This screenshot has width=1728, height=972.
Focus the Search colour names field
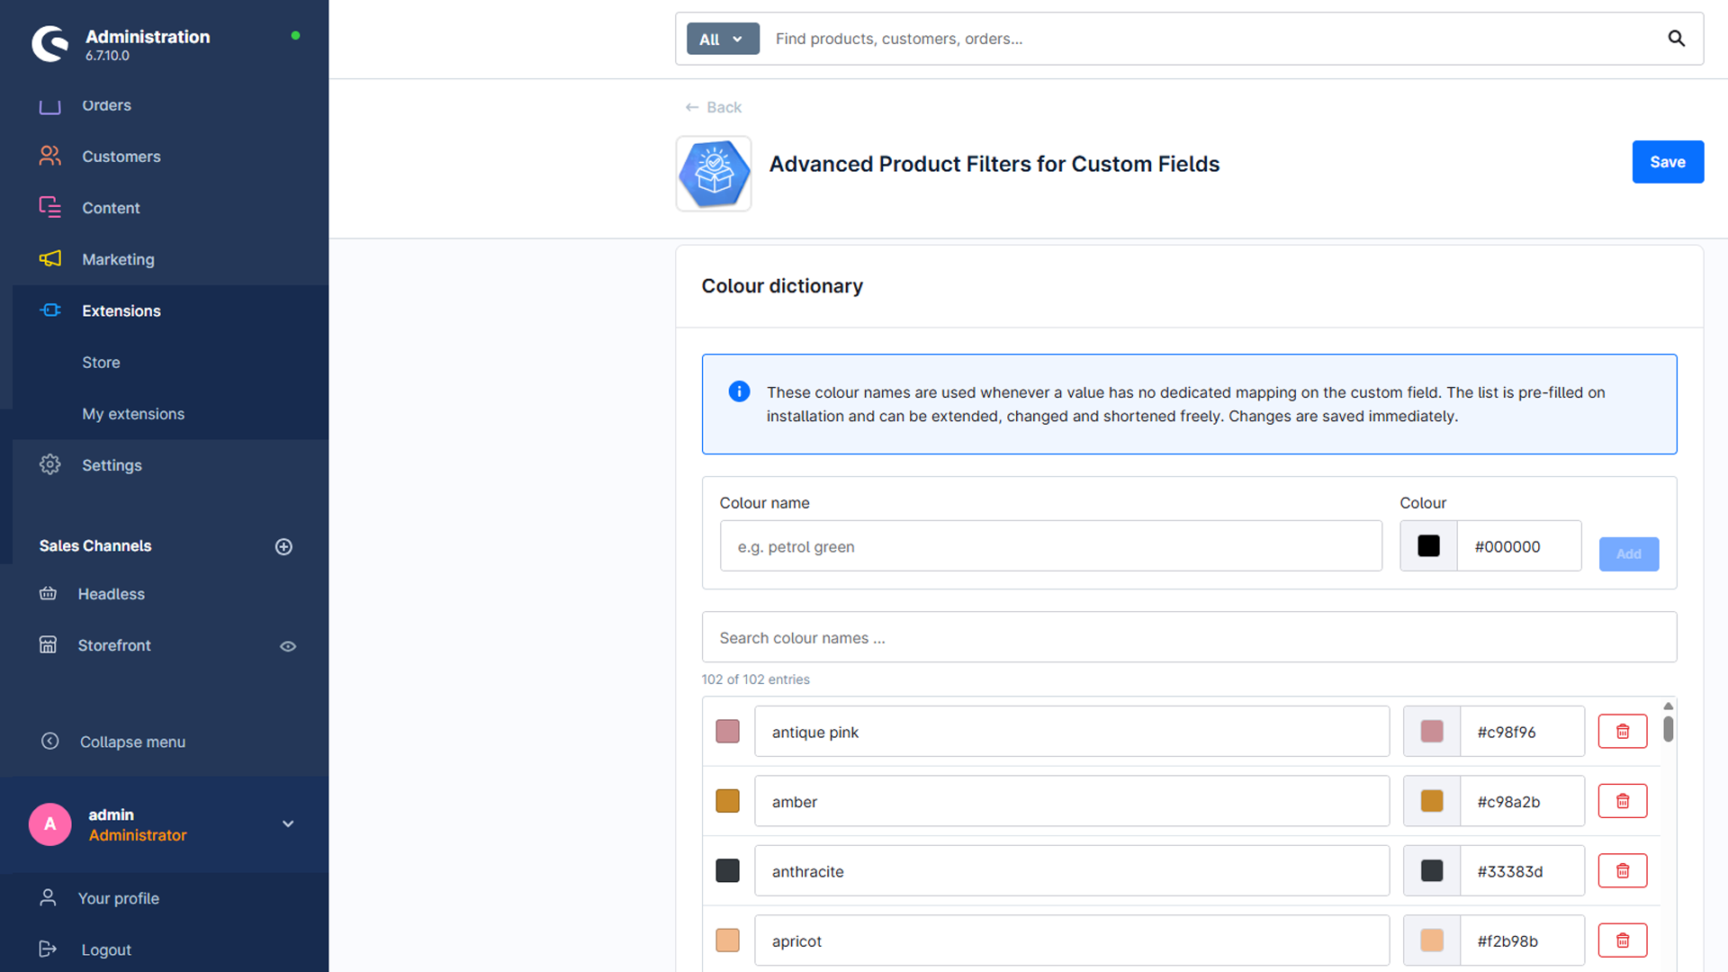point(1189,637)
